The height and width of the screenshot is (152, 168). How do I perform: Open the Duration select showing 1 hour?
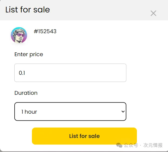70,112
